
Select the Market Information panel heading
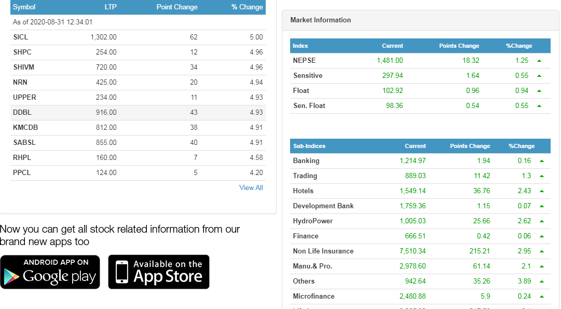click(320, 20)
